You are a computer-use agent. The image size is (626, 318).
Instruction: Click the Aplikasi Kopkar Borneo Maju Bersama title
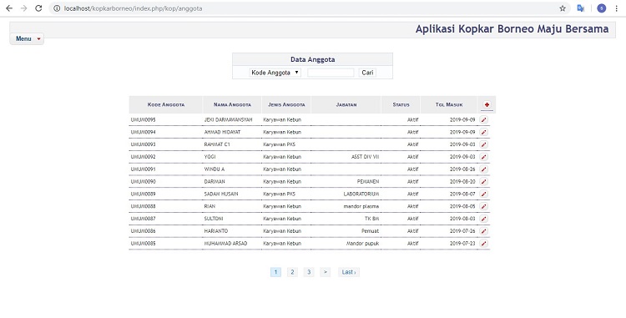pyautogui.click(x=512, y=28)
